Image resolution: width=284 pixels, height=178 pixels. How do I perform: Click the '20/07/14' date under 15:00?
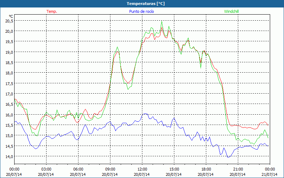tap(174, 174)
